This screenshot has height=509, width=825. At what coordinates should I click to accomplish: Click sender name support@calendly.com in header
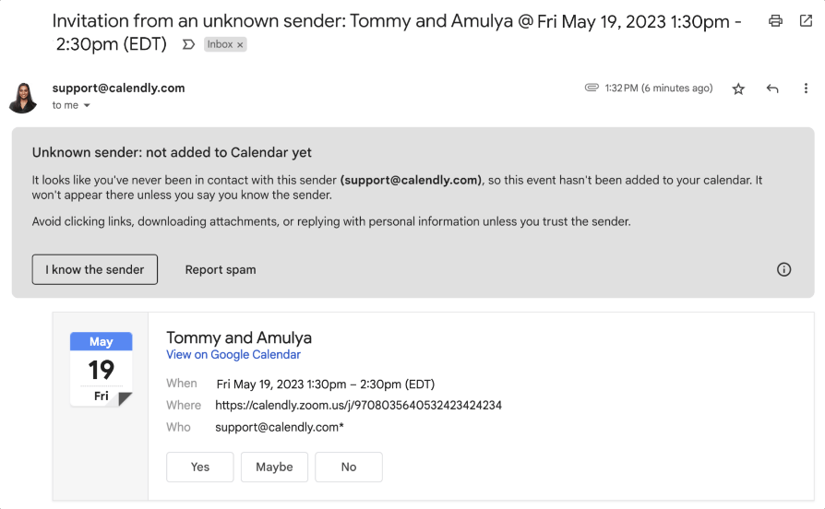pyautogui.click(x=118, y=89)
